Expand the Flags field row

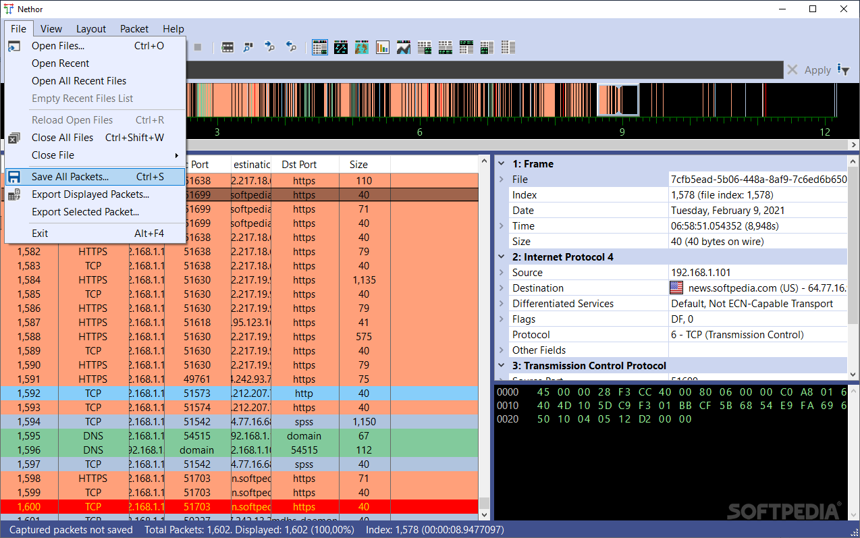(x=502, y=319)
